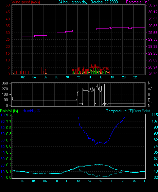Click the 24 hour graph day title
This screenshot has height=192, width=158.
88,2
